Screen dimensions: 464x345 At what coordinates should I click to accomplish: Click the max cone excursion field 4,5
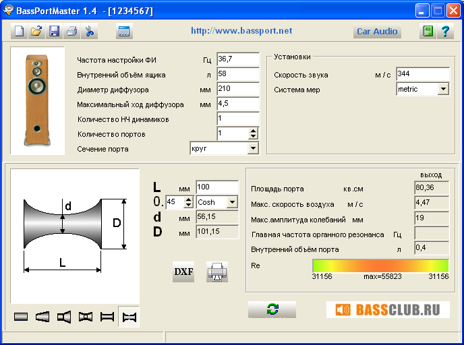tap(238, 104)
